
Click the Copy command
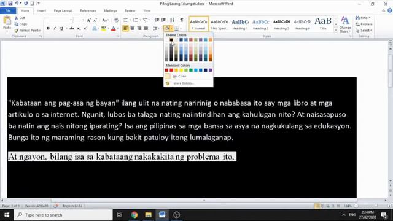(20, 24)
